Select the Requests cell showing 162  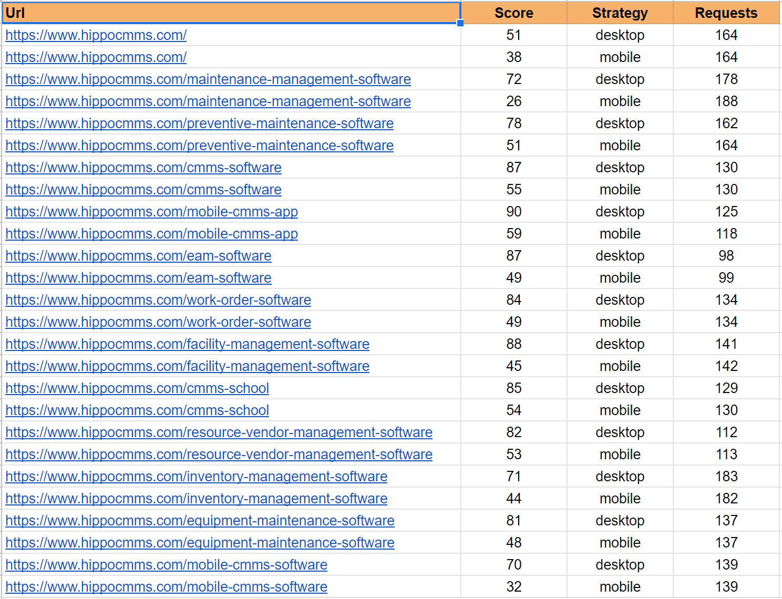coord(726,123)
